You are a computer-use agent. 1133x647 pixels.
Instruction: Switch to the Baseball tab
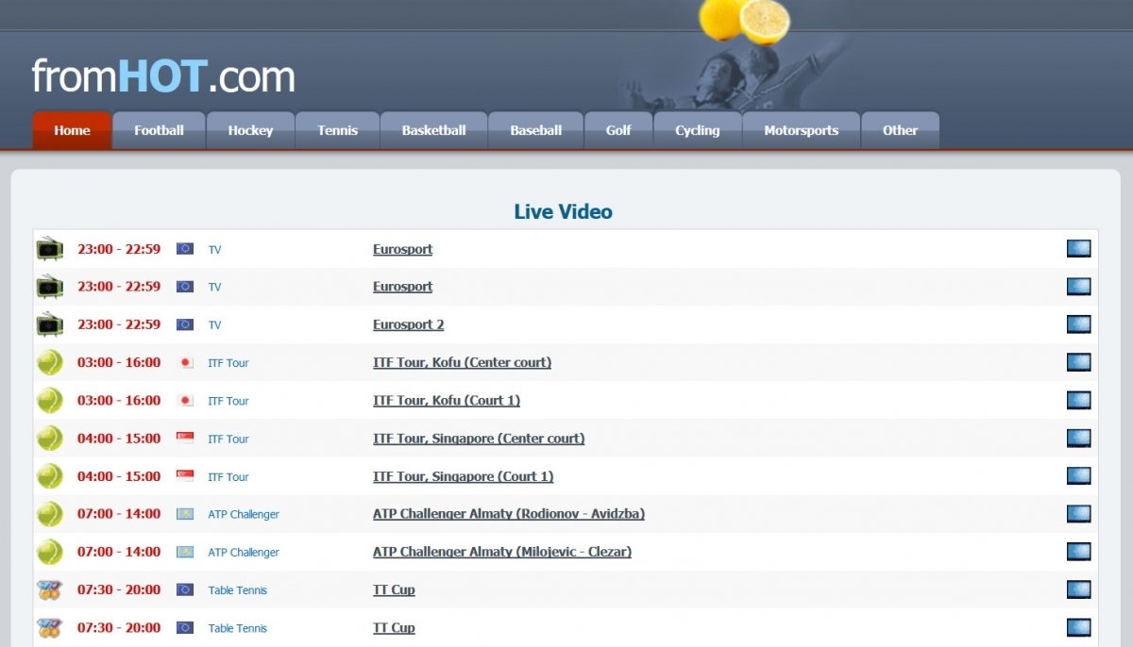click(x=535, y=130)
